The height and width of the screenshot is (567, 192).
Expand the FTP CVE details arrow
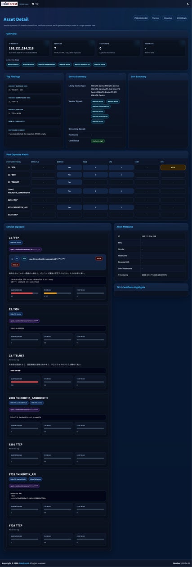(12, 259)
